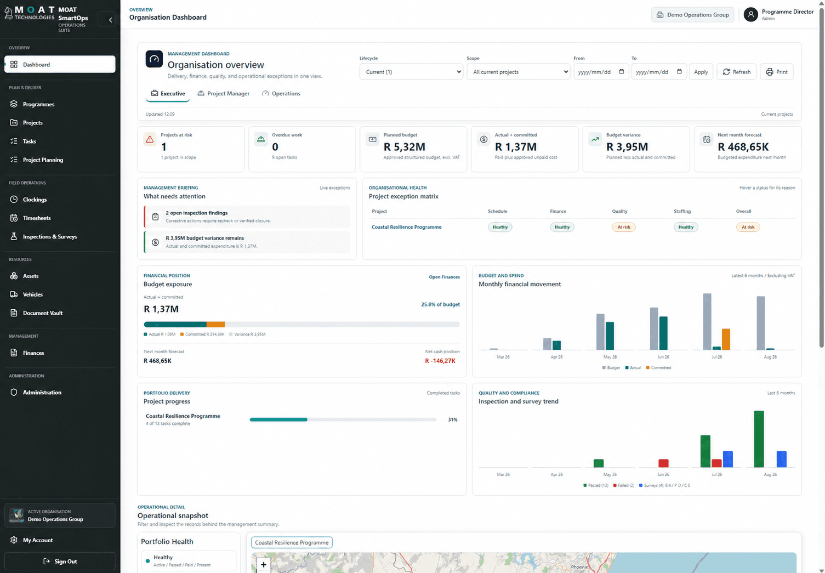825x573 pixels.
Task: Click the Schedule 'Healthy' status badge
Action: pyautogui.click(x=500, y=227)
